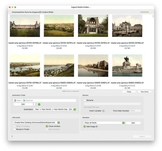Click the New Items filter button
The height and width of the screenshot is (151, 162).
click(144, 92)
